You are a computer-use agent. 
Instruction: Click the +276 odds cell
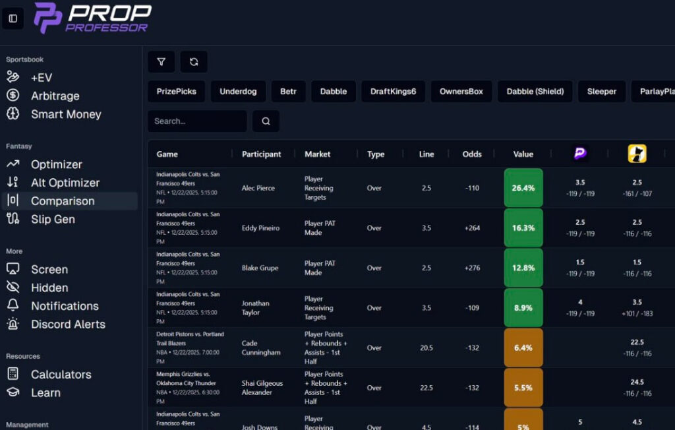point(472,268)
